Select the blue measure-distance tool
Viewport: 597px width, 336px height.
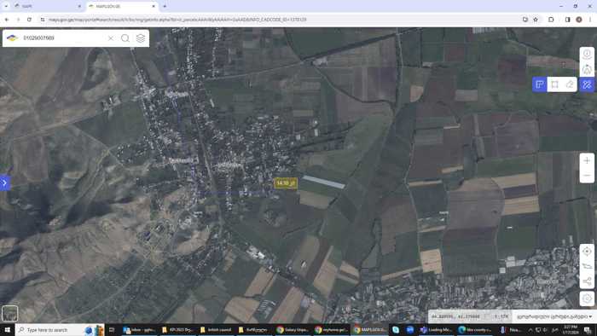(x=540, y=84)
